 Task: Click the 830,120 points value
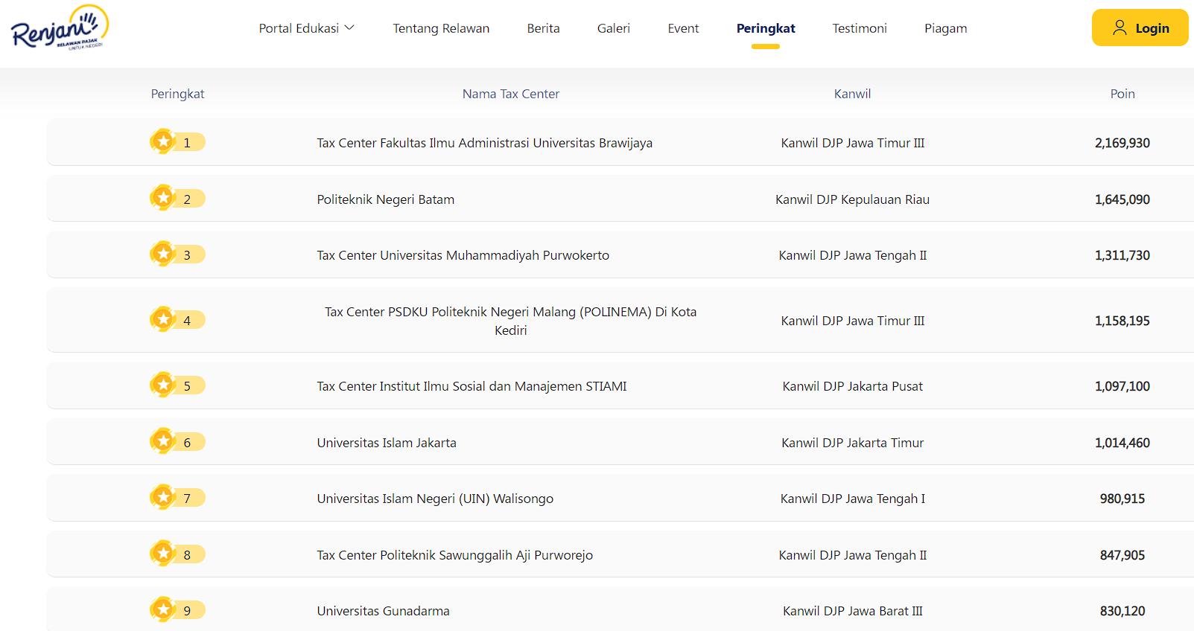point(1122,611)
